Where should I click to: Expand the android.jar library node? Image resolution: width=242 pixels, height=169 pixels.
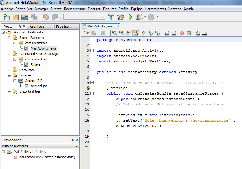21,86
